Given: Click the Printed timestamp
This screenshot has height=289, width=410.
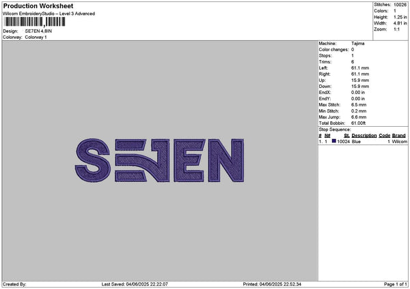Looking at the screenshot, I should (272, 284).
